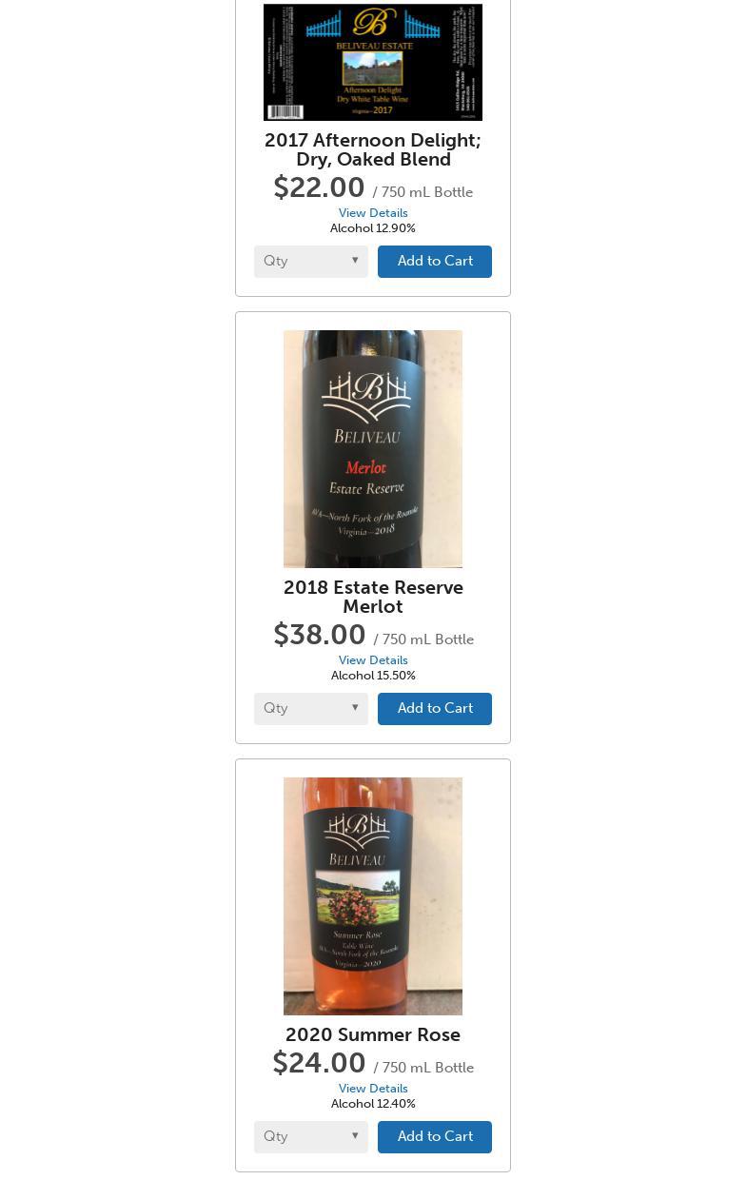View Details of 2017 Afternoon Delight

pyautogui.click(x=373, y=213)
